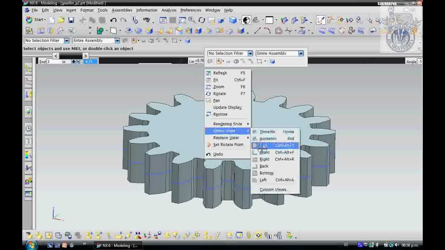
Task: Orient view to Trimetric
Action: (275, 132)
